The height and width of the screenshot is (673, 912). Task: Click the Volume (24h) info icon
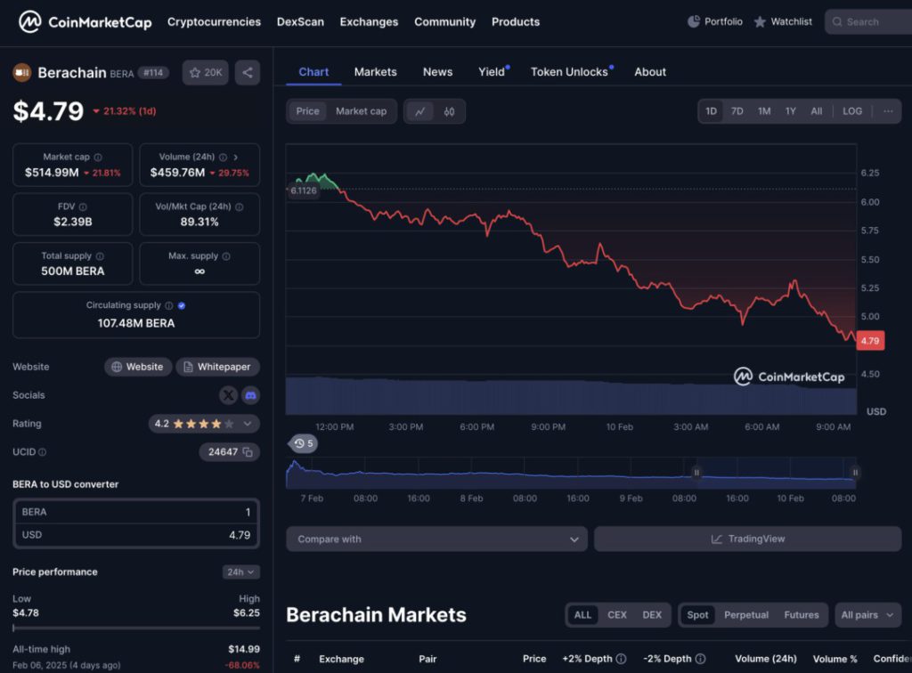[x=223, y=157]
